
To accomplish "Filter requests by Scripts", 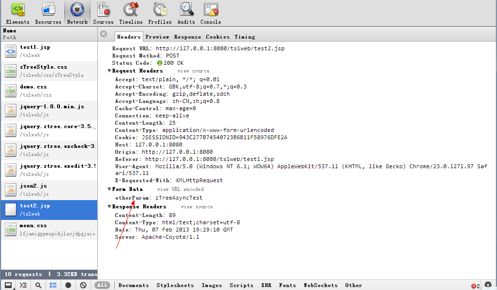I will point(241,285).
